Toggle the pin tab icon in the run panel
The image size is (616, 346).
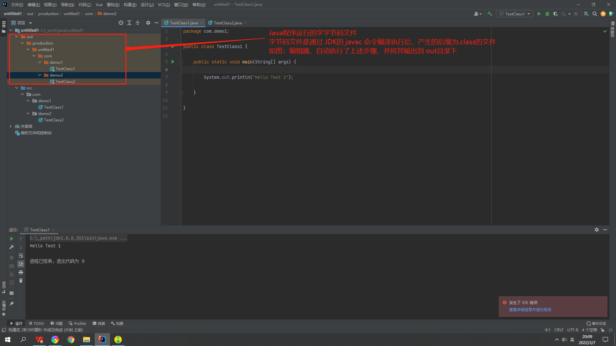click(12, 303)
